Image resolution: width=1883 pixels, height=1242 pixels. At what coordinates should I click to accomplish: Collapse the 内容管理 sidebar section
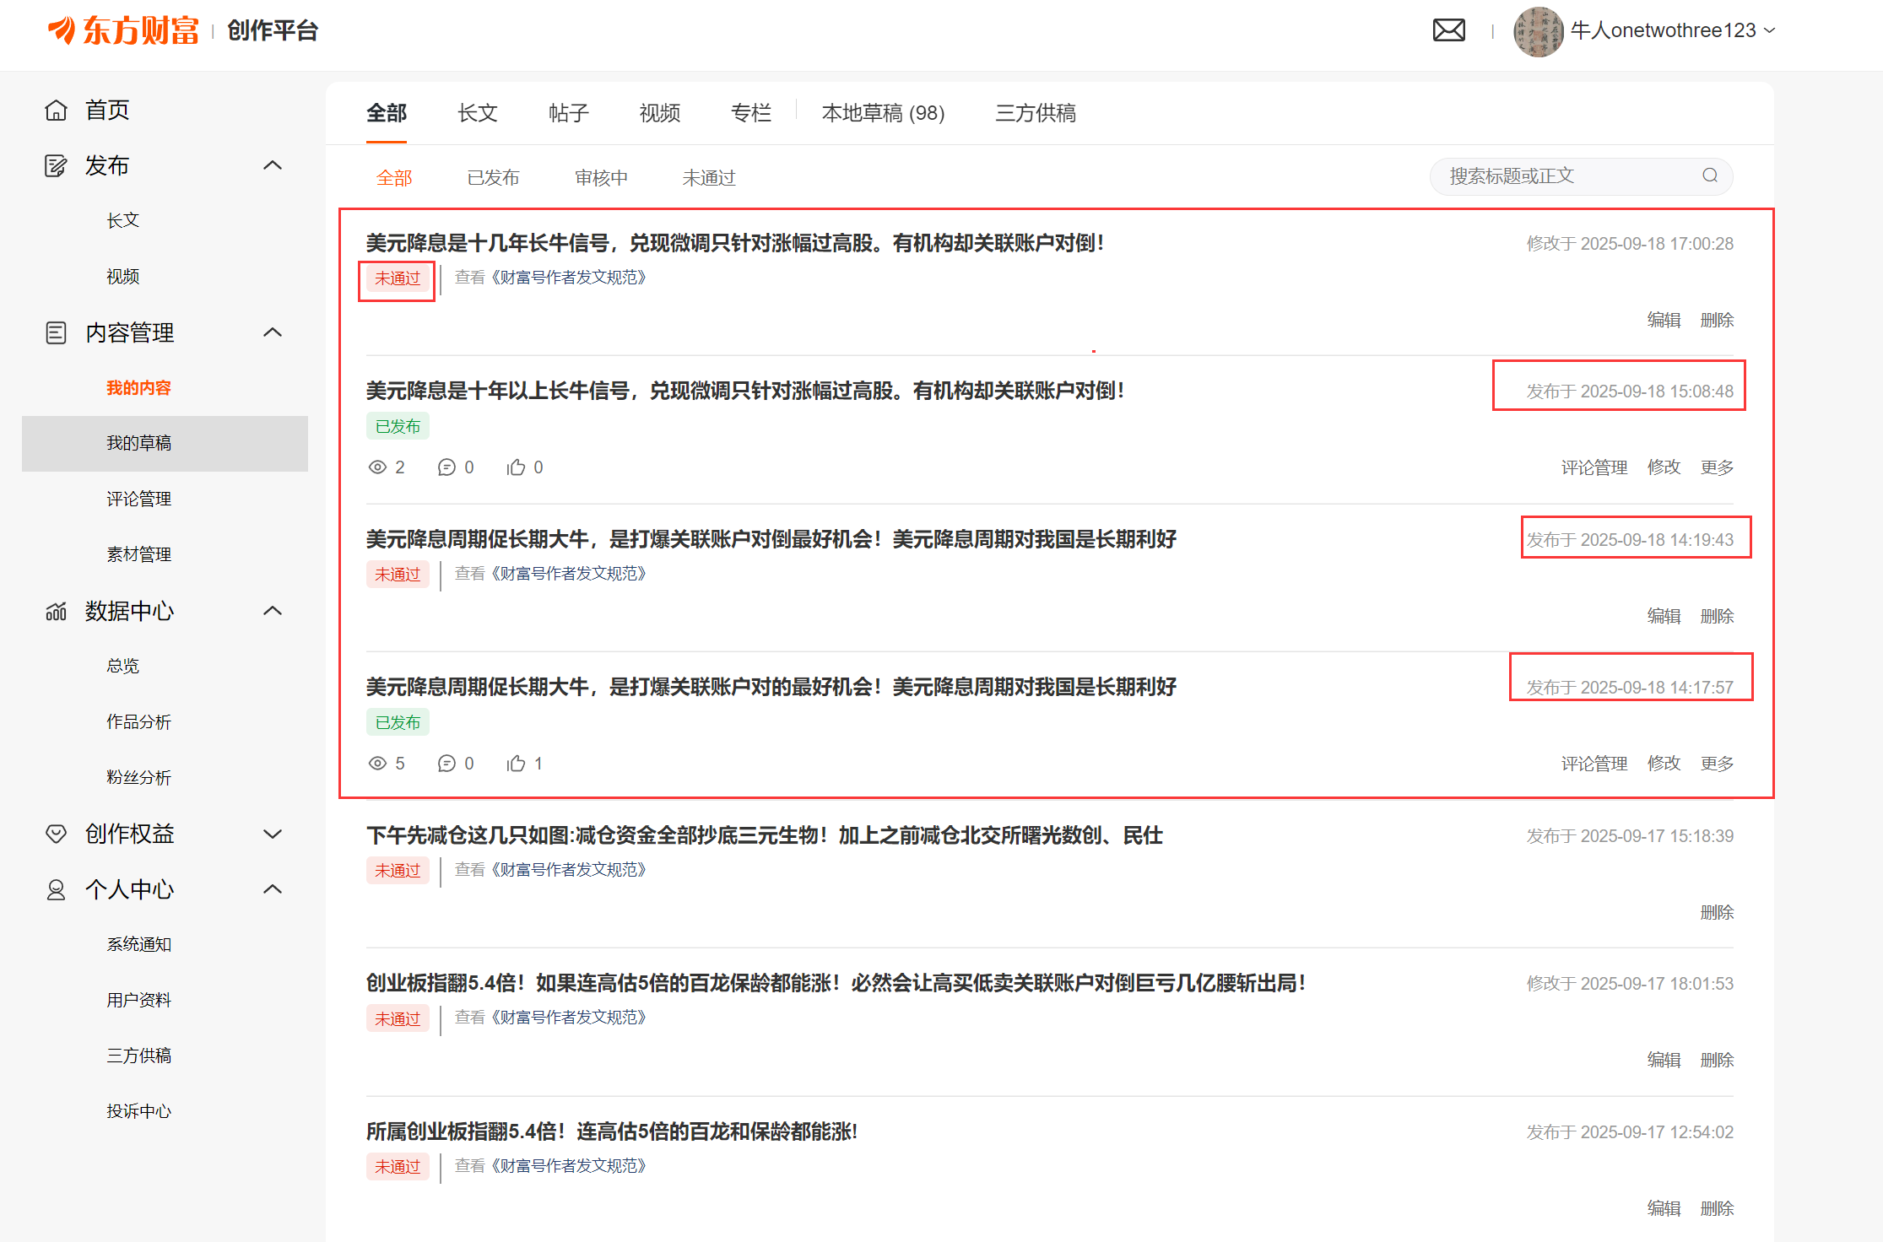(x=272, y=332)
